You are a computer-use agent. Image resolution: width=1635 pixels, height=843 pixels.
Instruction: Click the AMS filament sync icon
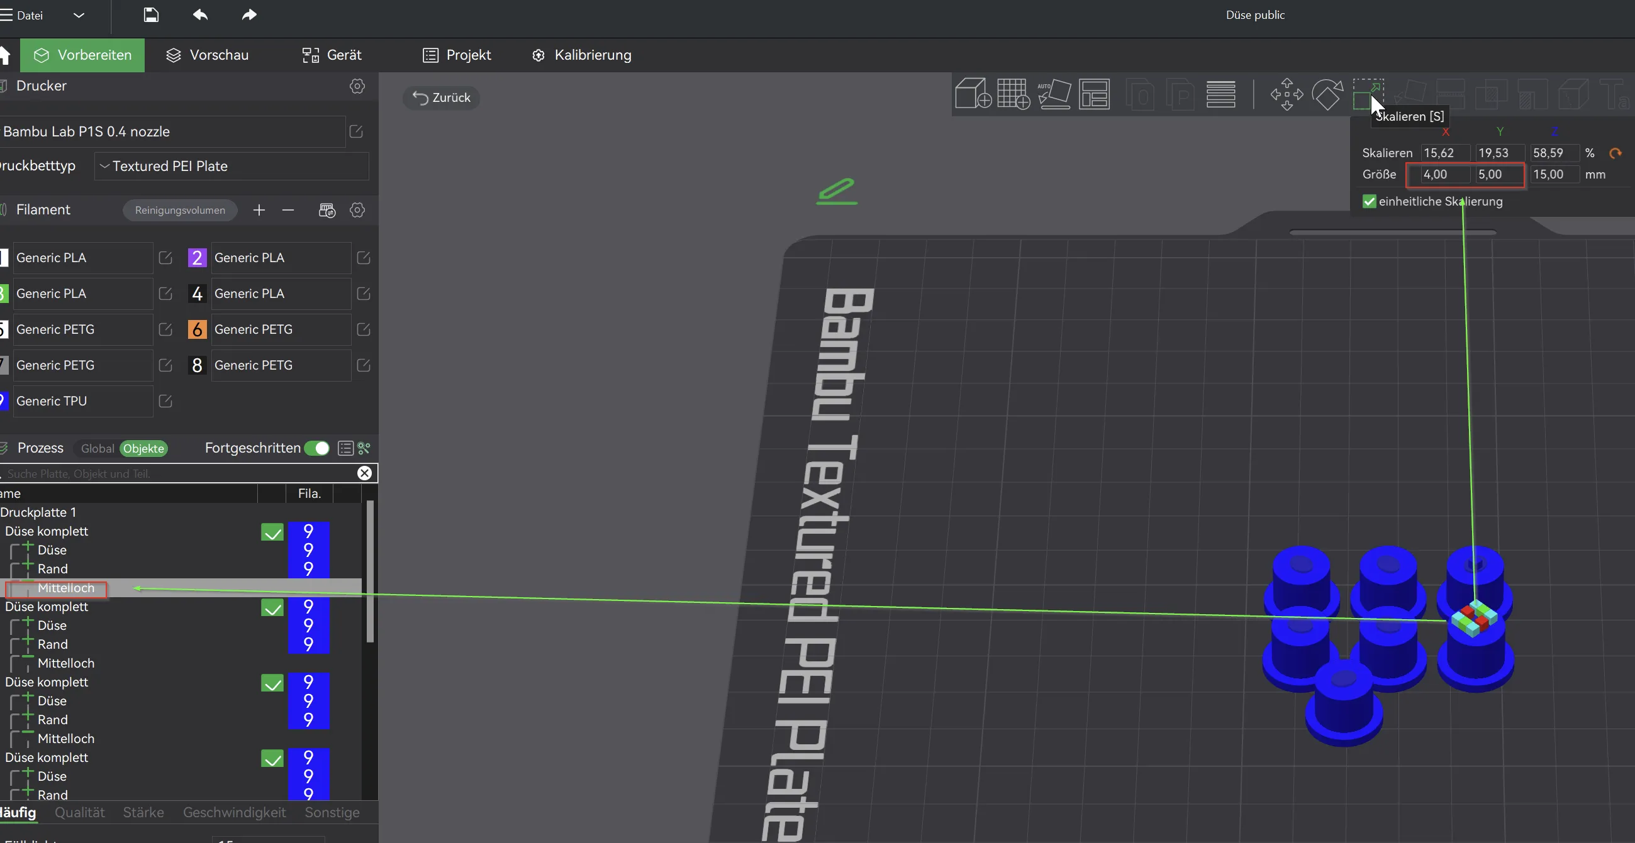tap(327, 210)
